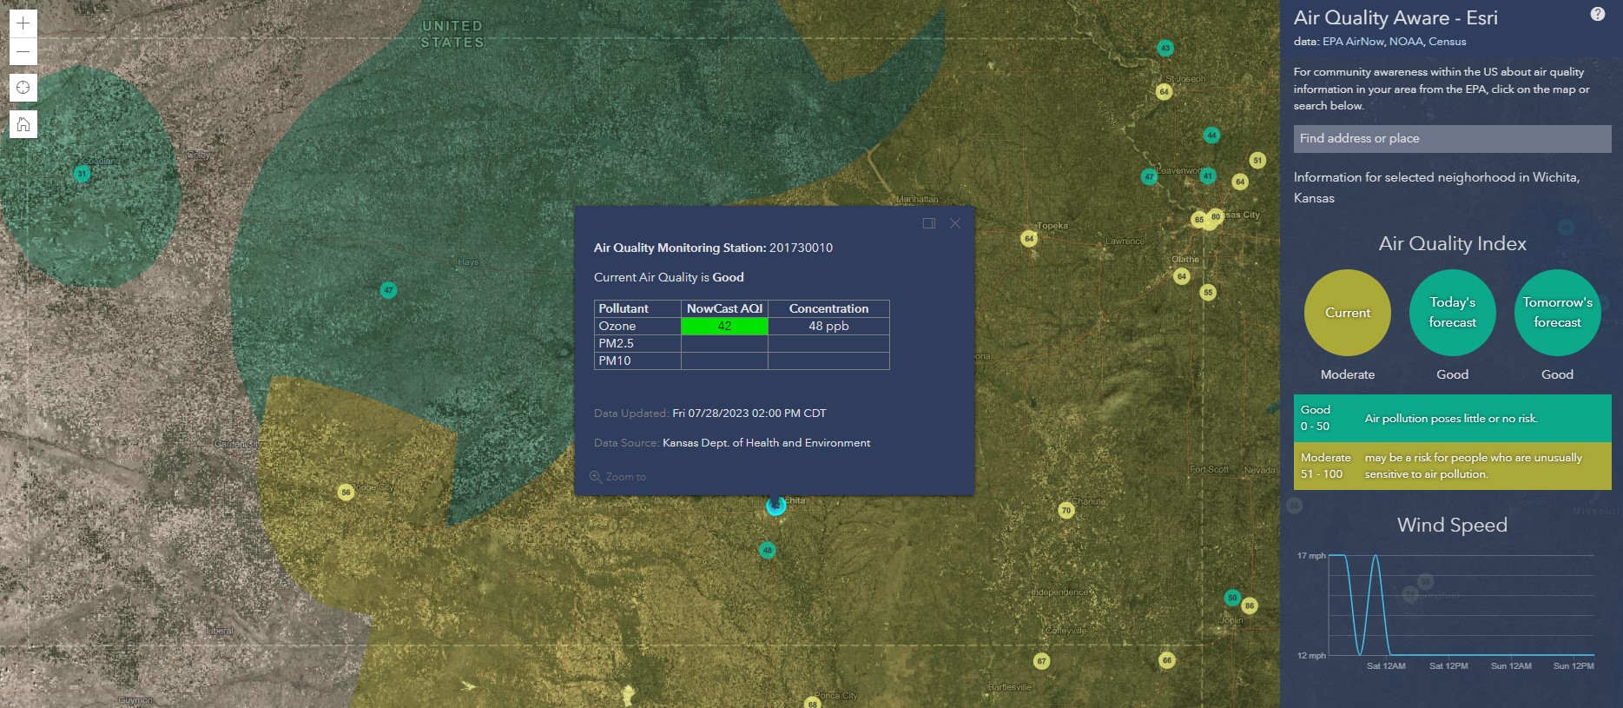
Task: Search in Find address or place
Action: tap(1452, 139)
